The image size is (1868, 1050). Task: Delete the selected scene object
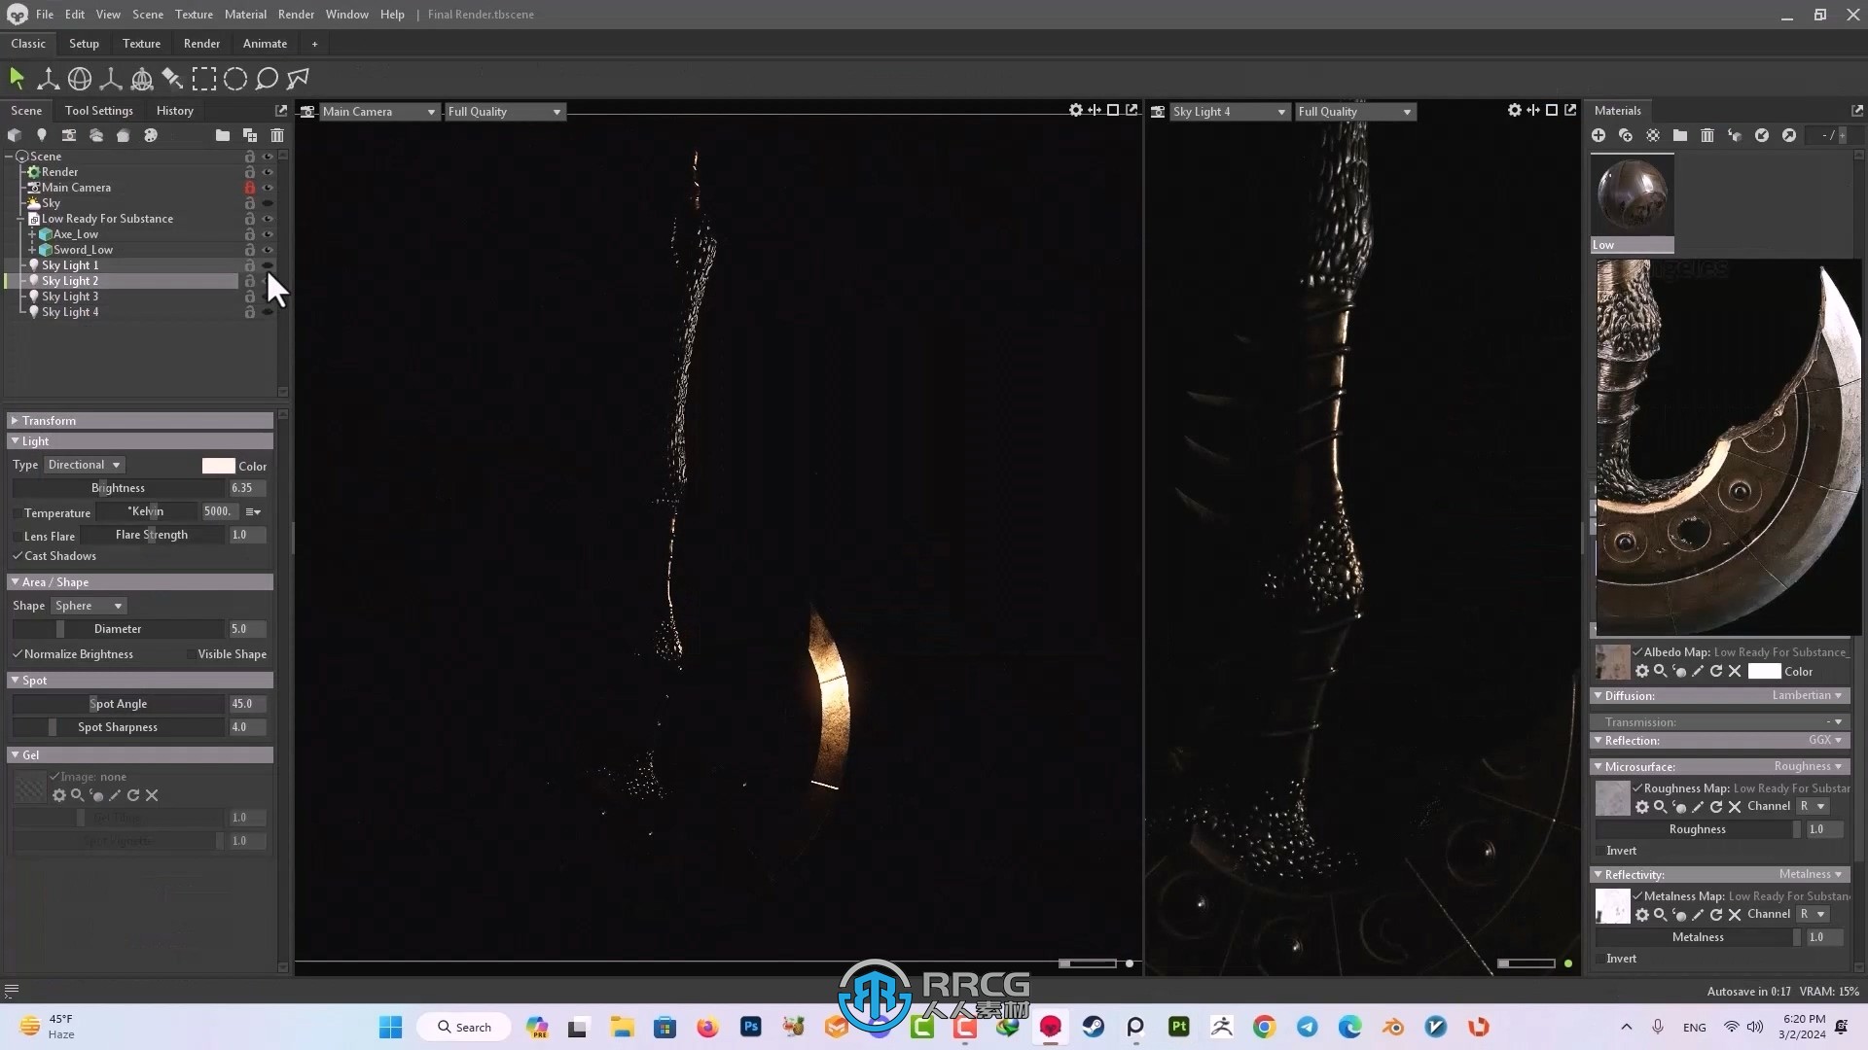[x=277, y=135]
